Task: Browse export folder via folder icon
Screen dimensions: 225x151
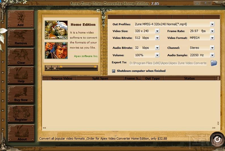Action: [214, 63]
